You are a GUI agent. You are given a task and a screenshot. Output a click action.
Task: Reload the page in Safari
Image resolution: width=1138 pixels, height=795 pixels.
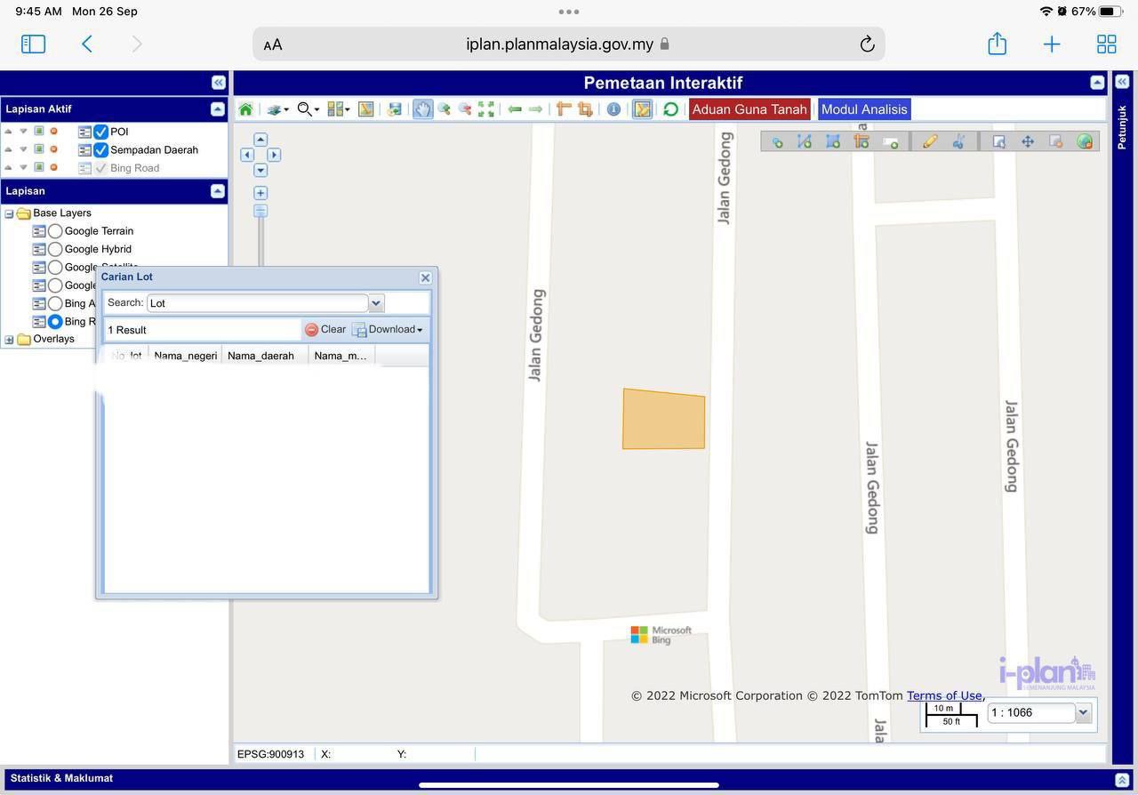pos(867,44)
